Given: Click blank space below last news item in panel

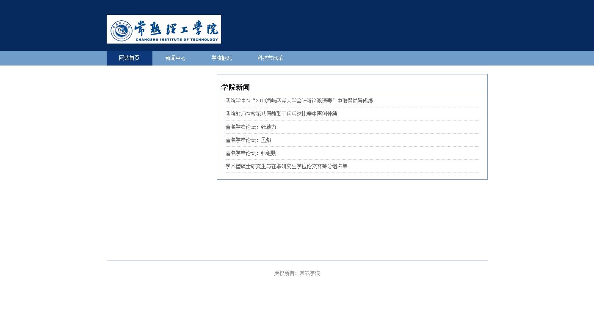Looking at the screenshot, I should (351, 176).
